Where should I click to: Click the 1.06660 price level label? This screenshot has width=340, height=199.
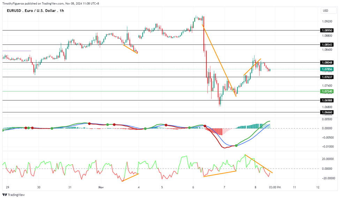pos(327,112)
